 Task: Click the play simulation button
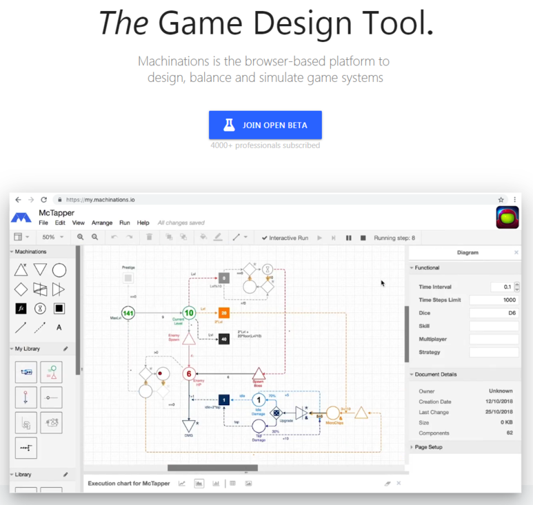(x=319, y=238)
